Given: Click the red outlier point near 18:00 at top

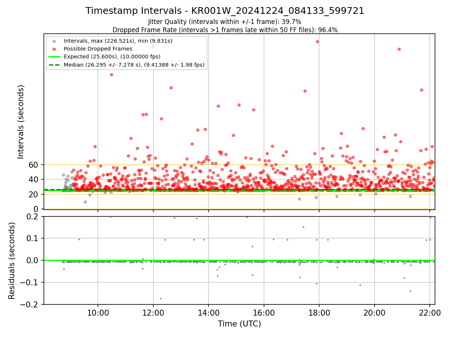Looking at the screenshot, I should coord(317,42).
